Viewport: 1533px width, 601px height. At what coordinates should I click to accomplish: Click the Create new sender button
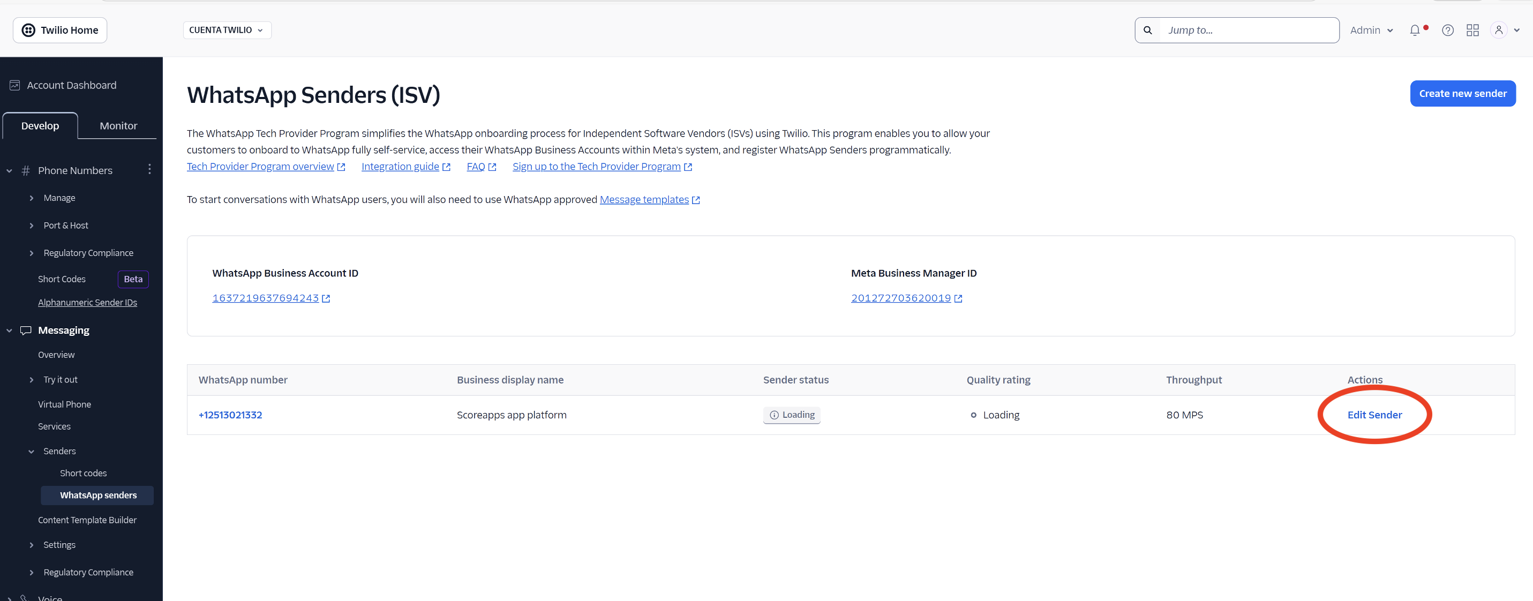tap(1462, 93)
